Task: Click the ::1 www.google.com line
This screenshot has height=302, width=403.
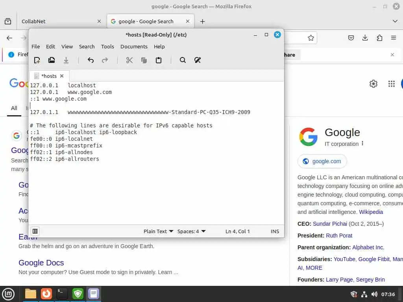Action: [x=58, y=99]
